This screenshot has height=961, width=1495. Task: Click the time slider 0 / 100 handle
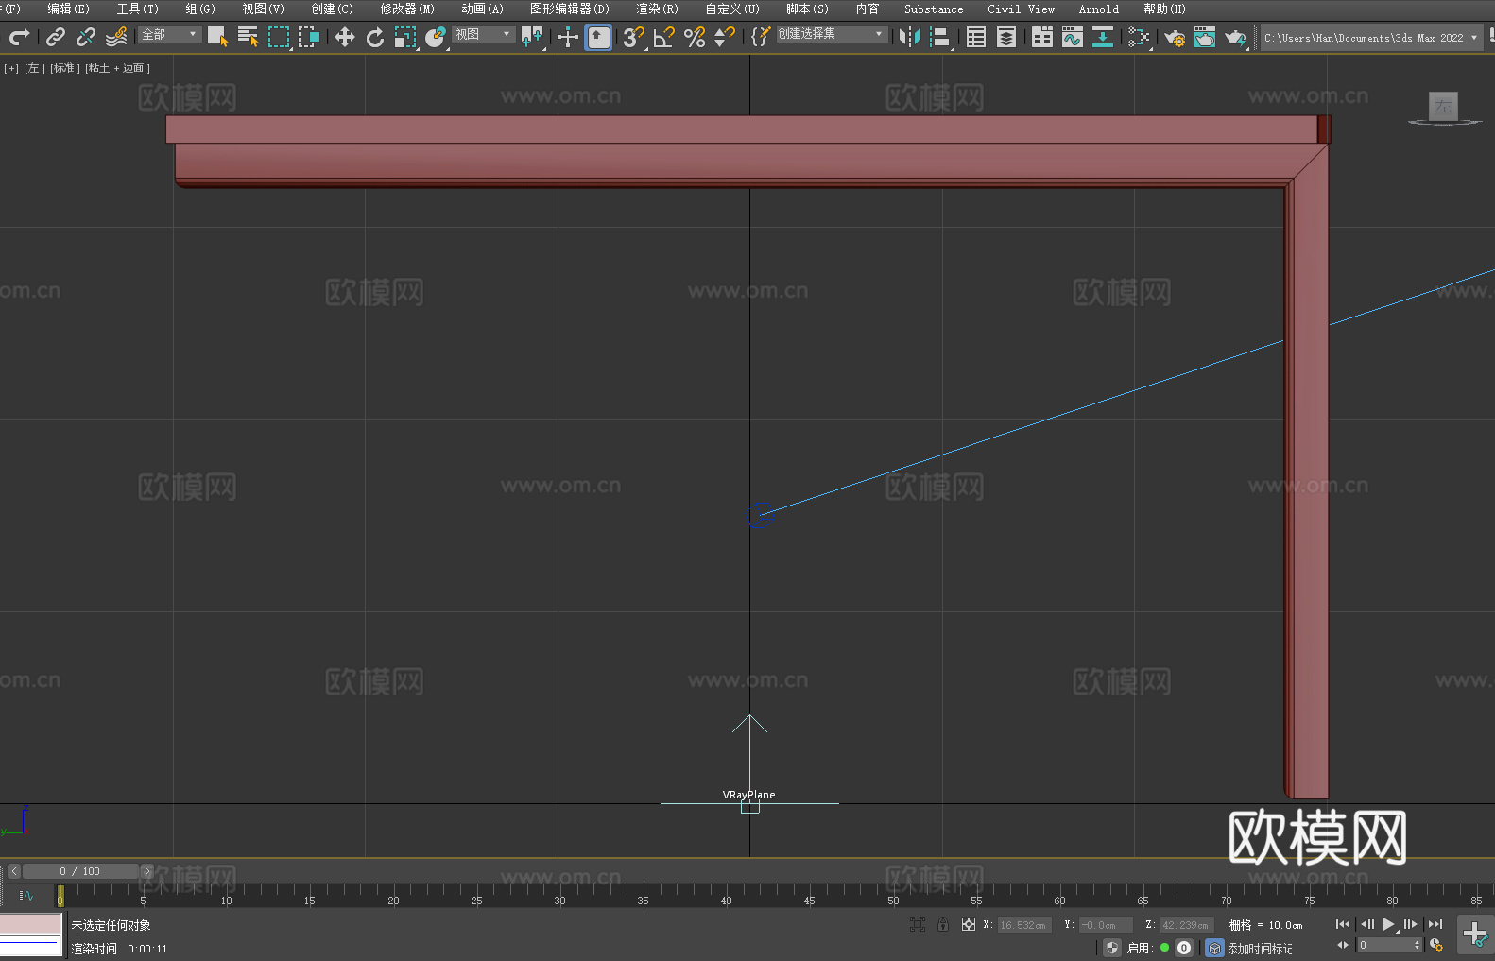(80, 871)
